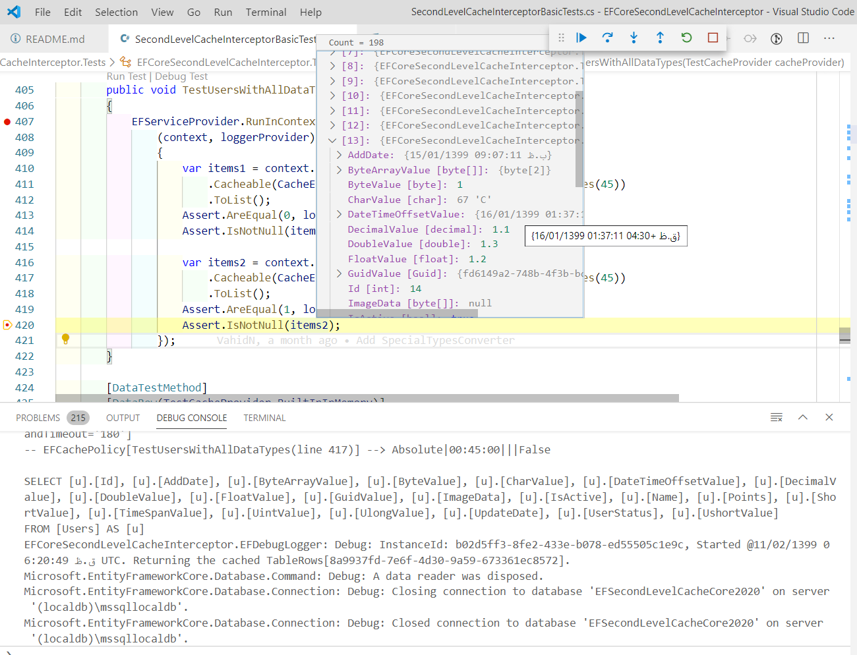
Task: Collapse the [13] item in the debug hover
Action: pyautogui.click(x=332, y=140)
